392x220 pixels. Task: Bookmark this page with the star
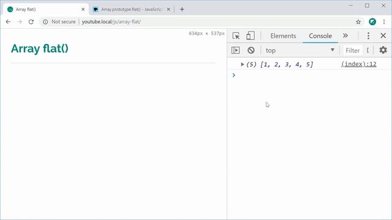358,22
